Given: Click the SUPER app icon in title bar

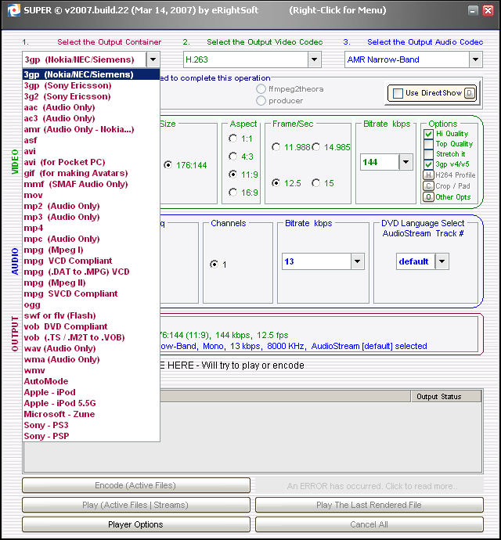Looking at the screenshot, I should (x=14, y=11).
